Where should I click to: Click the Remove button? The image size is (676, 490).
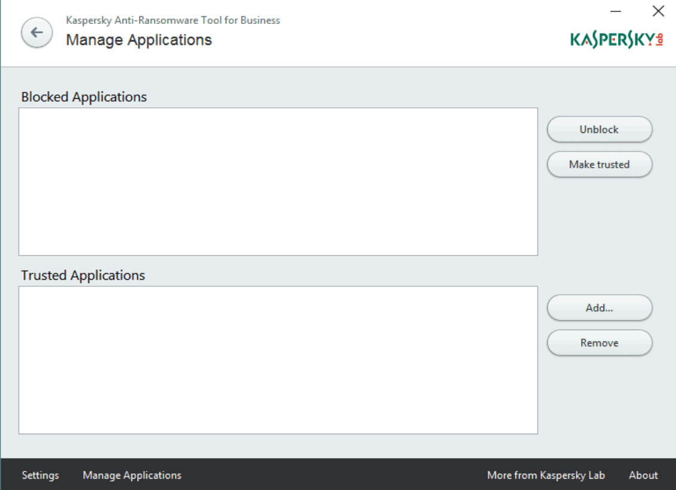coord(599,343)
